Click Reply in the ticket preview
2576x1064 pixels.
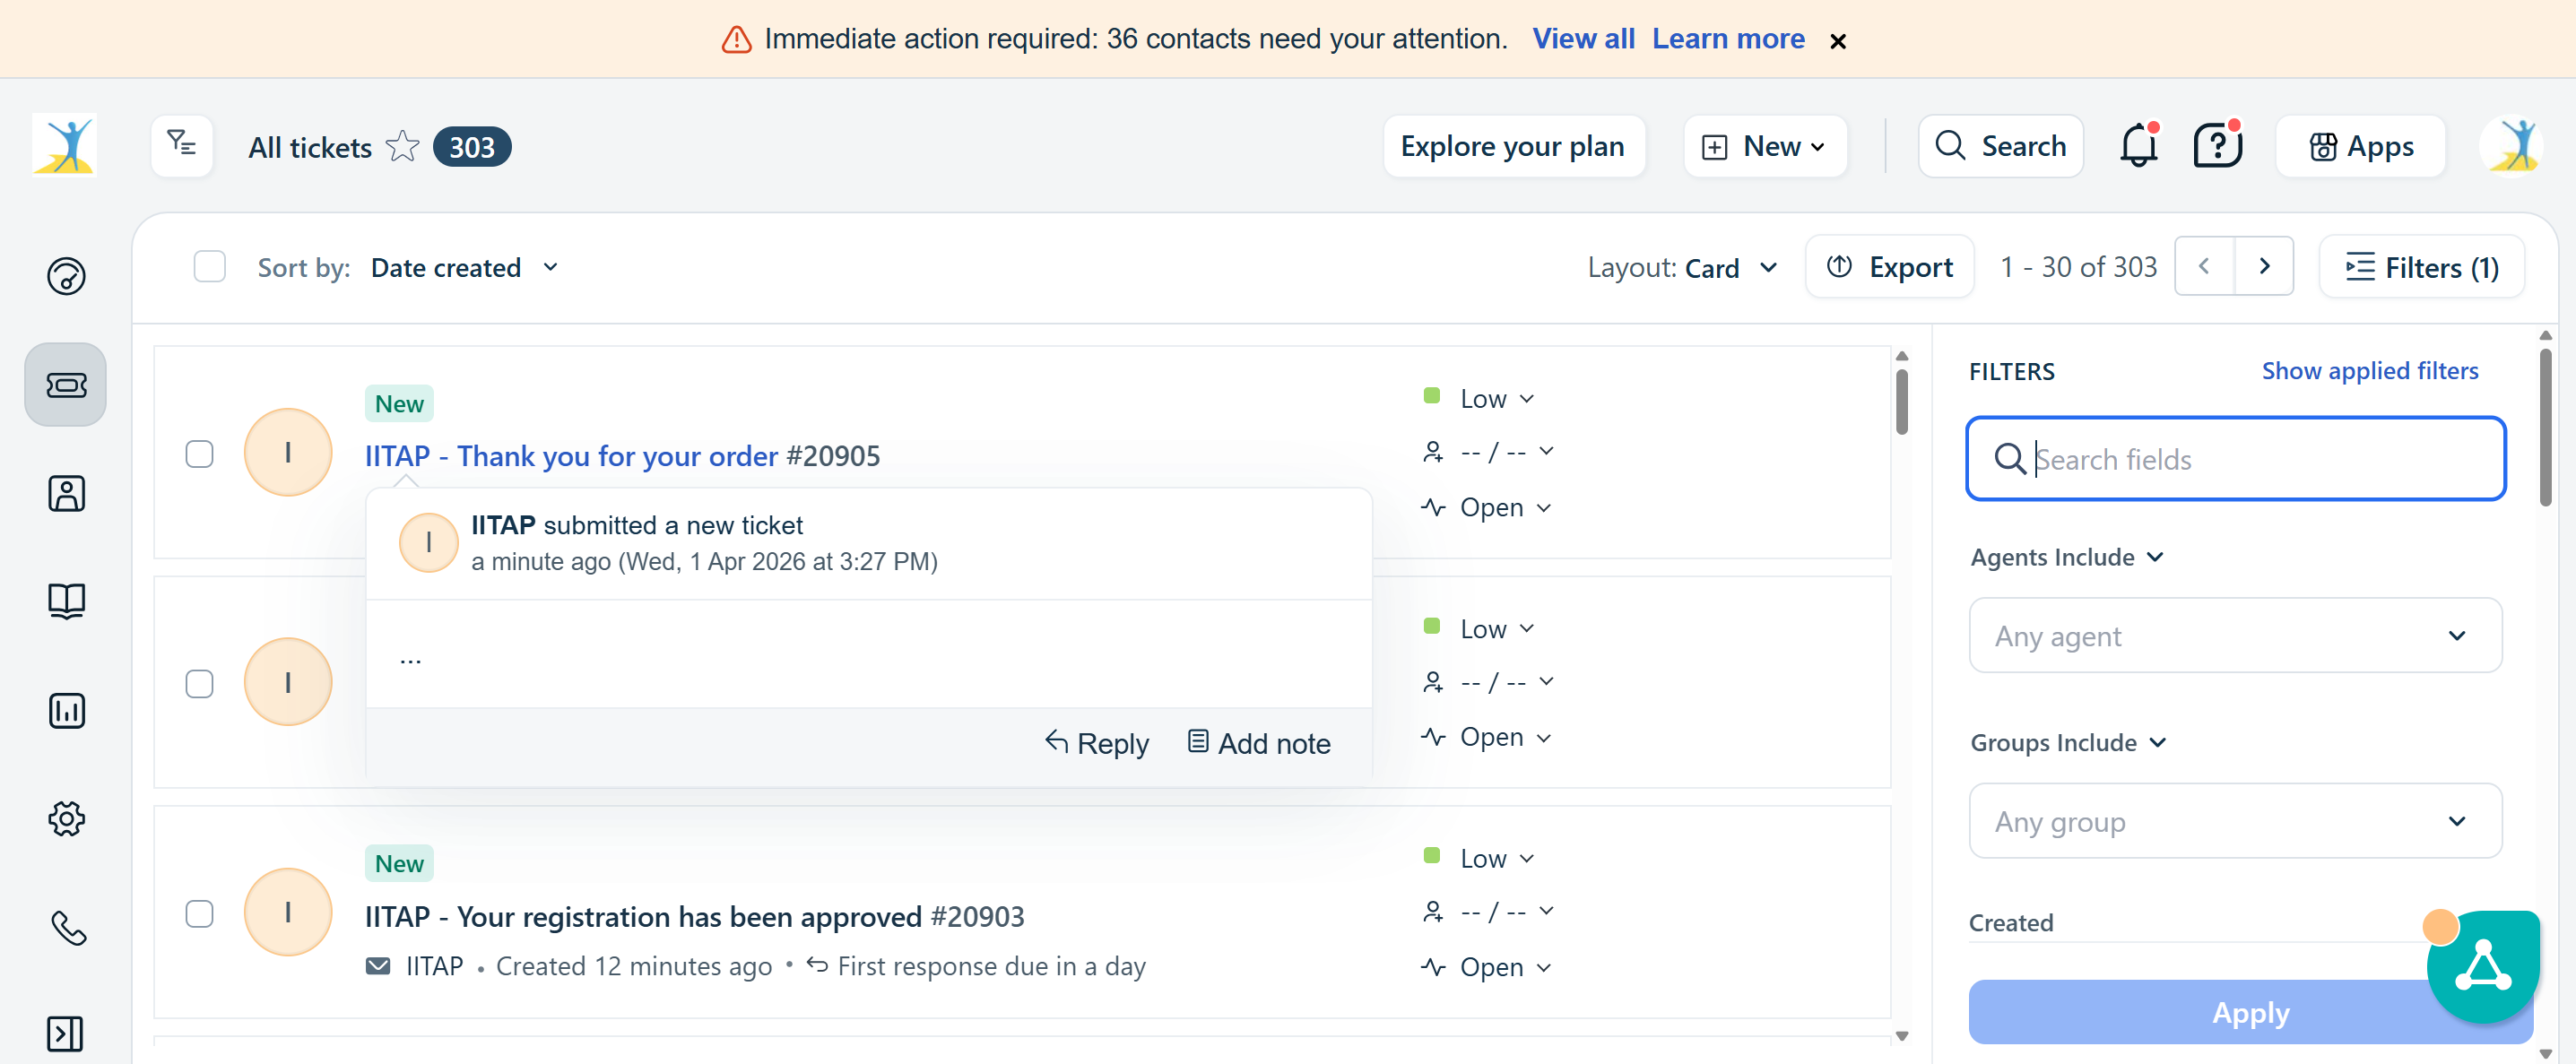click(1097, 743)
